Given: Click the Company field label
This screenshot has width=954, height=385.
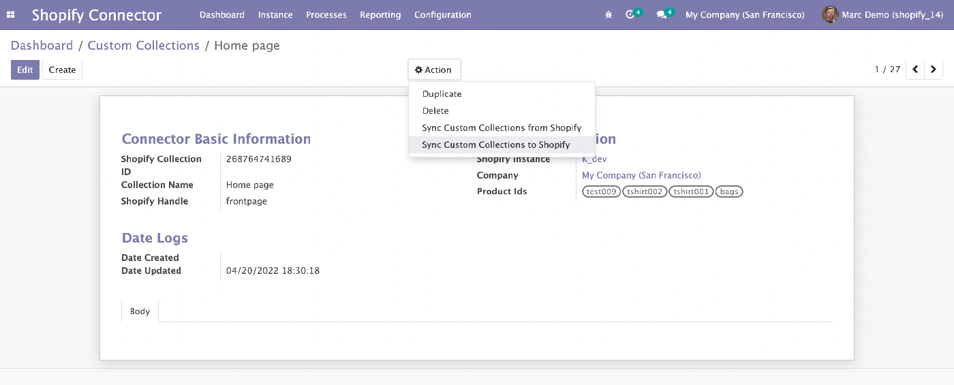Looking at the screenshot, I should click(497, 175).
